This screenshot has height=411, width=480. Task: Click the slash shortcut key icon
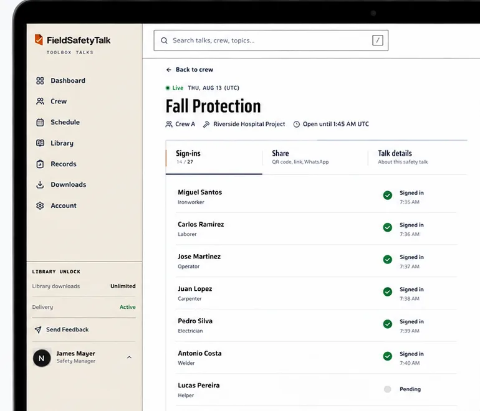tap(377, 40)
